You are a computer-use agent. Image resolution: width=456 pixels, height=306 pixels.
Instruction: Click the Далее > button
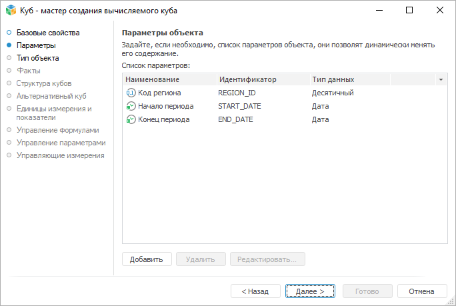point(309,291)
